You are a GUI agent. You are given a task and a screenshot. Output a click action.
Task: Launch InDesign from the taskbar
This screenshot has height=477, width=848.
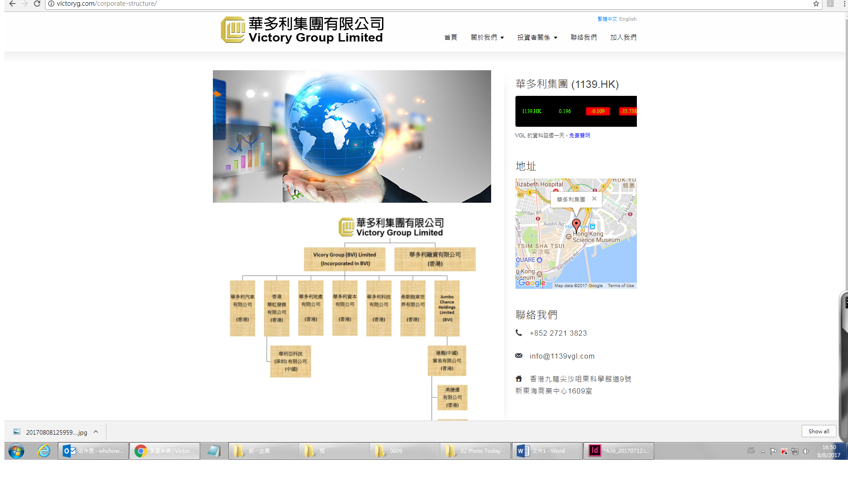[x=618, y=450]
